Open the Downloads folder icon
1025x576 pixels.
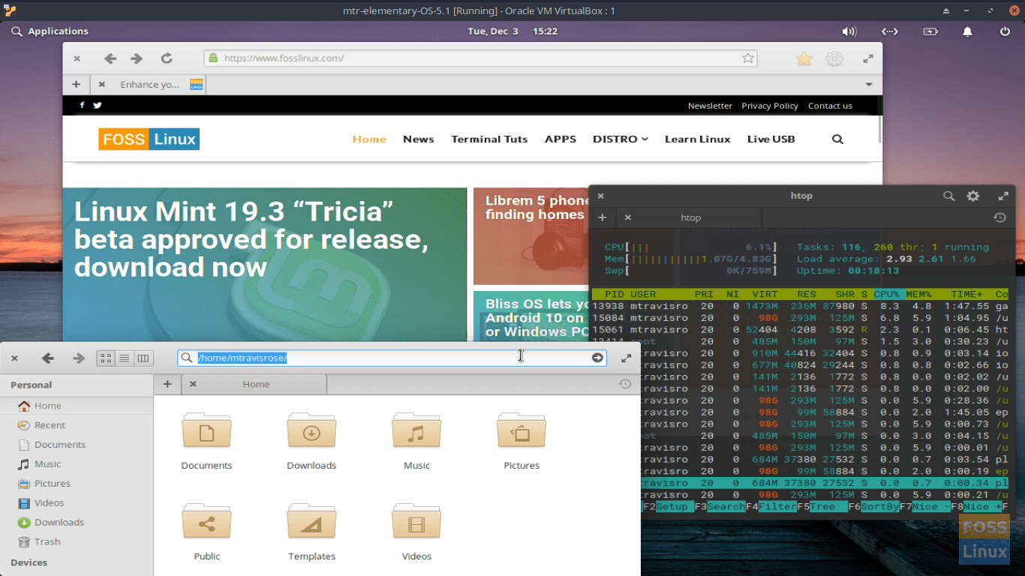[311, 431]
